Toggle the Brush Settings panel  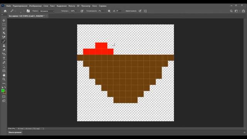[x=28, y=11]
